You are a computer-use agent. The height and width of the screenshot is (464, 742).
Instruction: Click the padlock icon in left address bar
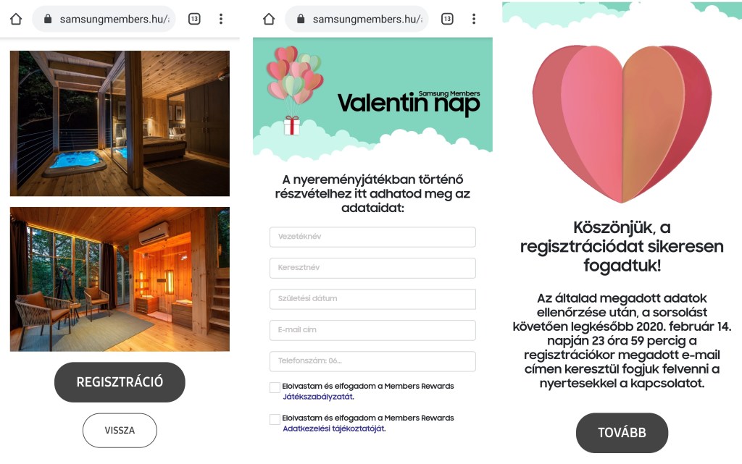click(47, 19)
